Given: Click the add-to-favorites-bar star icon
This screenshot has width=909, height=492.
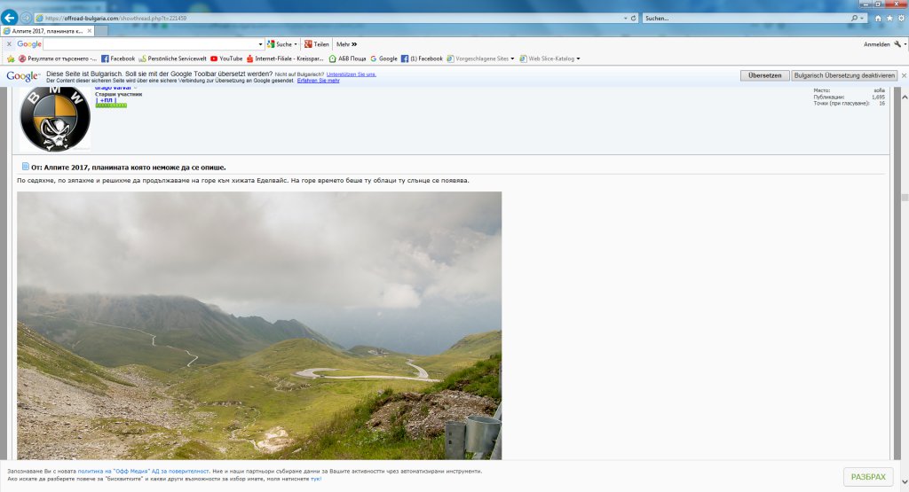Looking at the screenshot, I should pos(11,59).
